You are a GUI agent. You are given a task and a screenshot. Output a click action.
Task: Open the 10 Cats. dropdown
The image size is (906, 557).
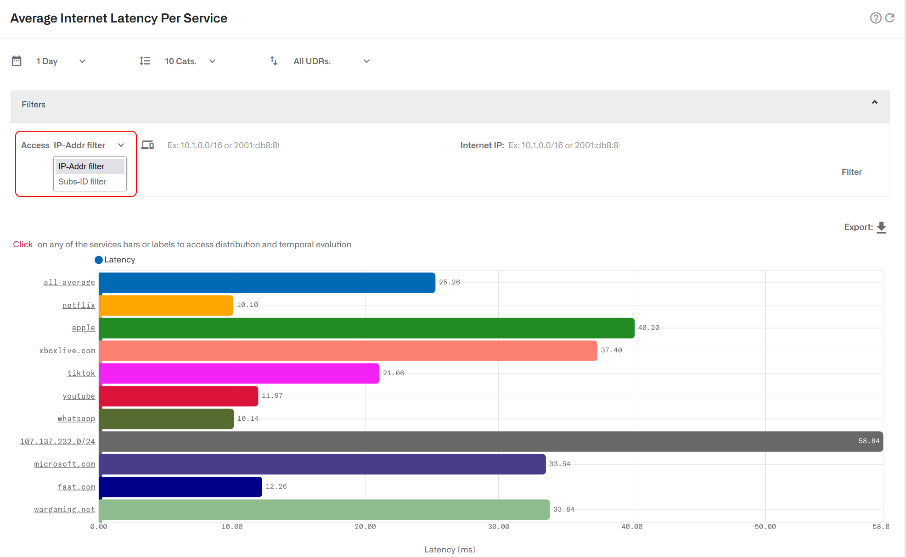click(x=190, y=61)
